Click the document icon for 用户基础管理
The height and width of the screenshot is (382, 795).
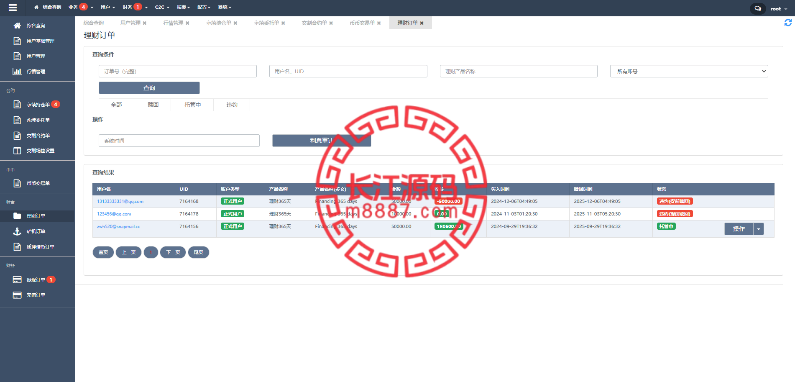click(x=17, y=41)
